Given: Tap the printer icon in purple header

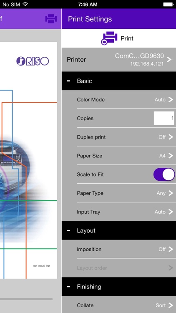Looking at the screenshot, I should pos(51,19).
